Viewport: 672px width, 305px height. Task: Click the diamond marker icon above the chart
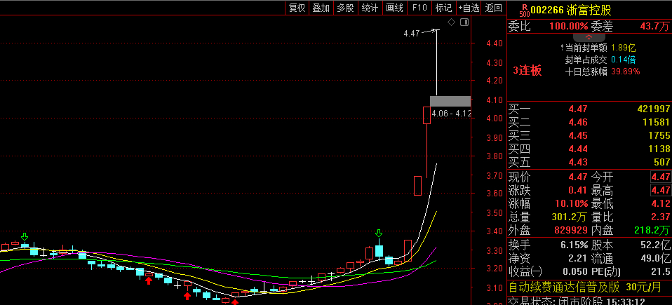point(451,22)
